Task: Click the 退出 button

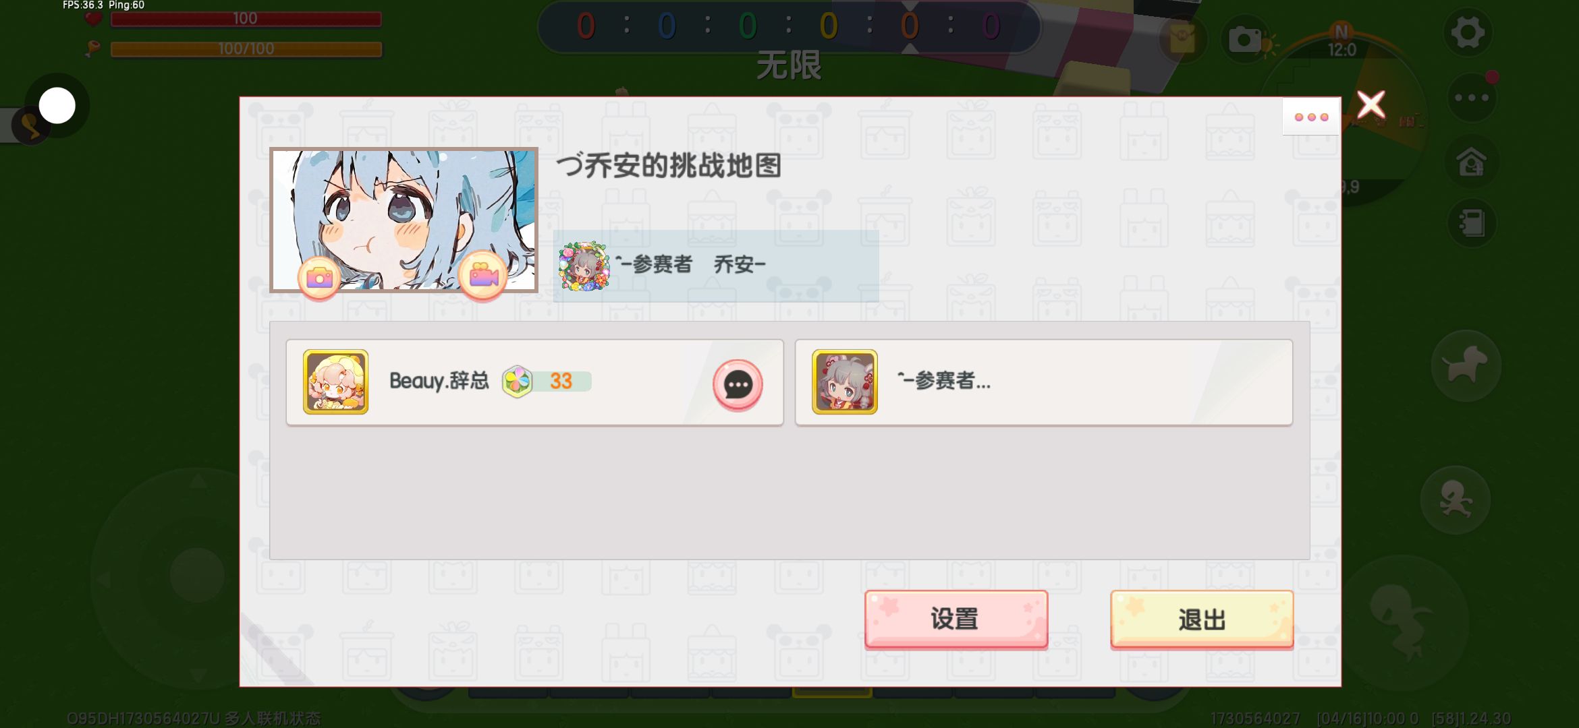Action: pos(1202,619)
